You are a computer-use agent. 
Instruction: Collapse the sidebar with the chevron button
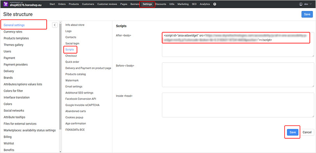pyautogui.click(x=55, y=25)
